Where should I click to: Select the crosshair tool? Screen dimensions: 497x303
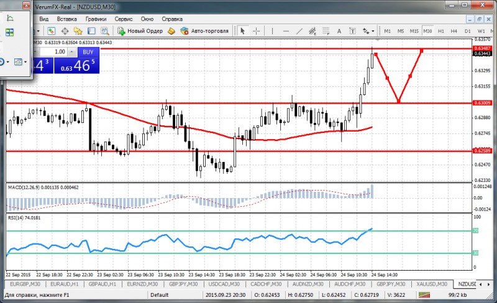[x=257, y=31]
